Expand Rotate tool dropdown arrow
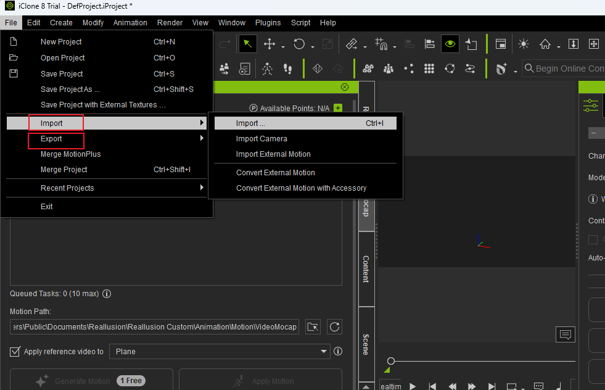This screenshot has height=390, width=605. [x=313, y=47]
